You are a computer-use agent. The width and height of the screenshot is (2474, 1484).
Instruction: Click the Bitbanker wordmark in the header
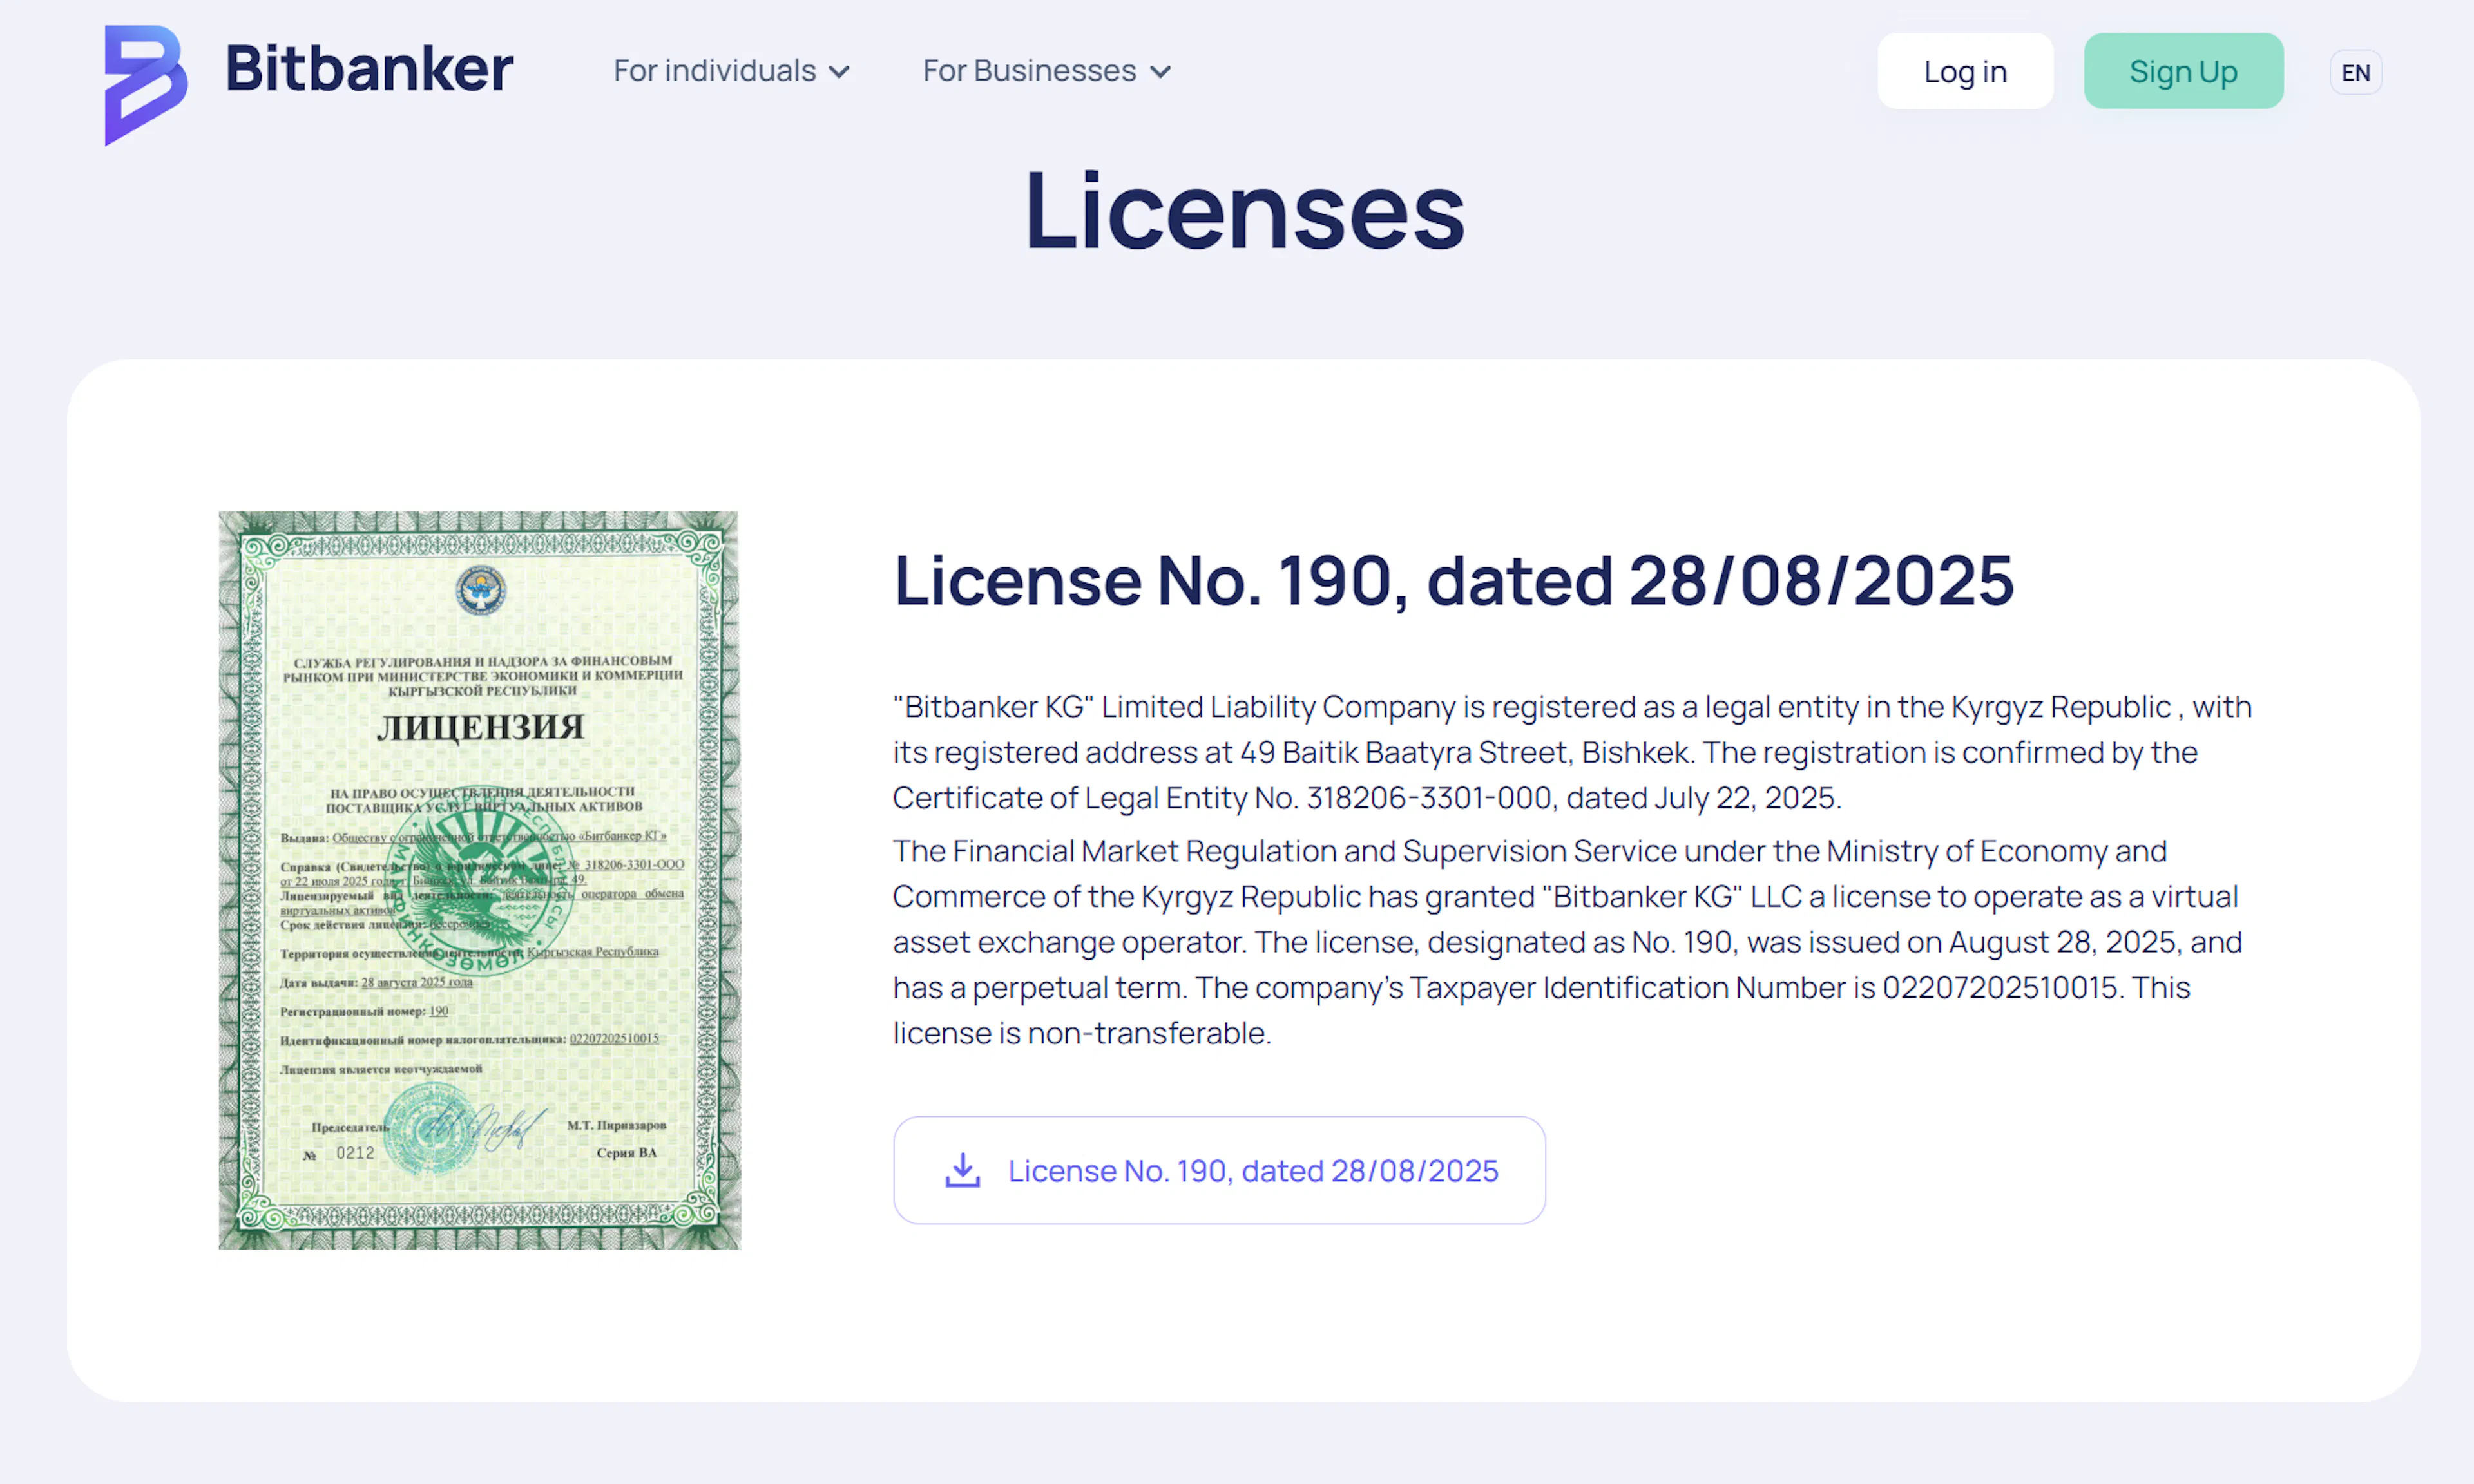tap(369, 69)
